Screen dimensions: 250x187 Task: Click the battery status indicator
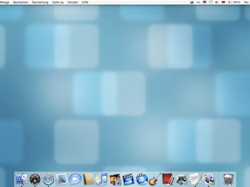(x=234, y=2)
